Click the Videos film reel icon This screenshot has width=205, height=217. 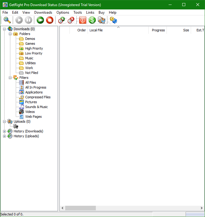(22, 112)
